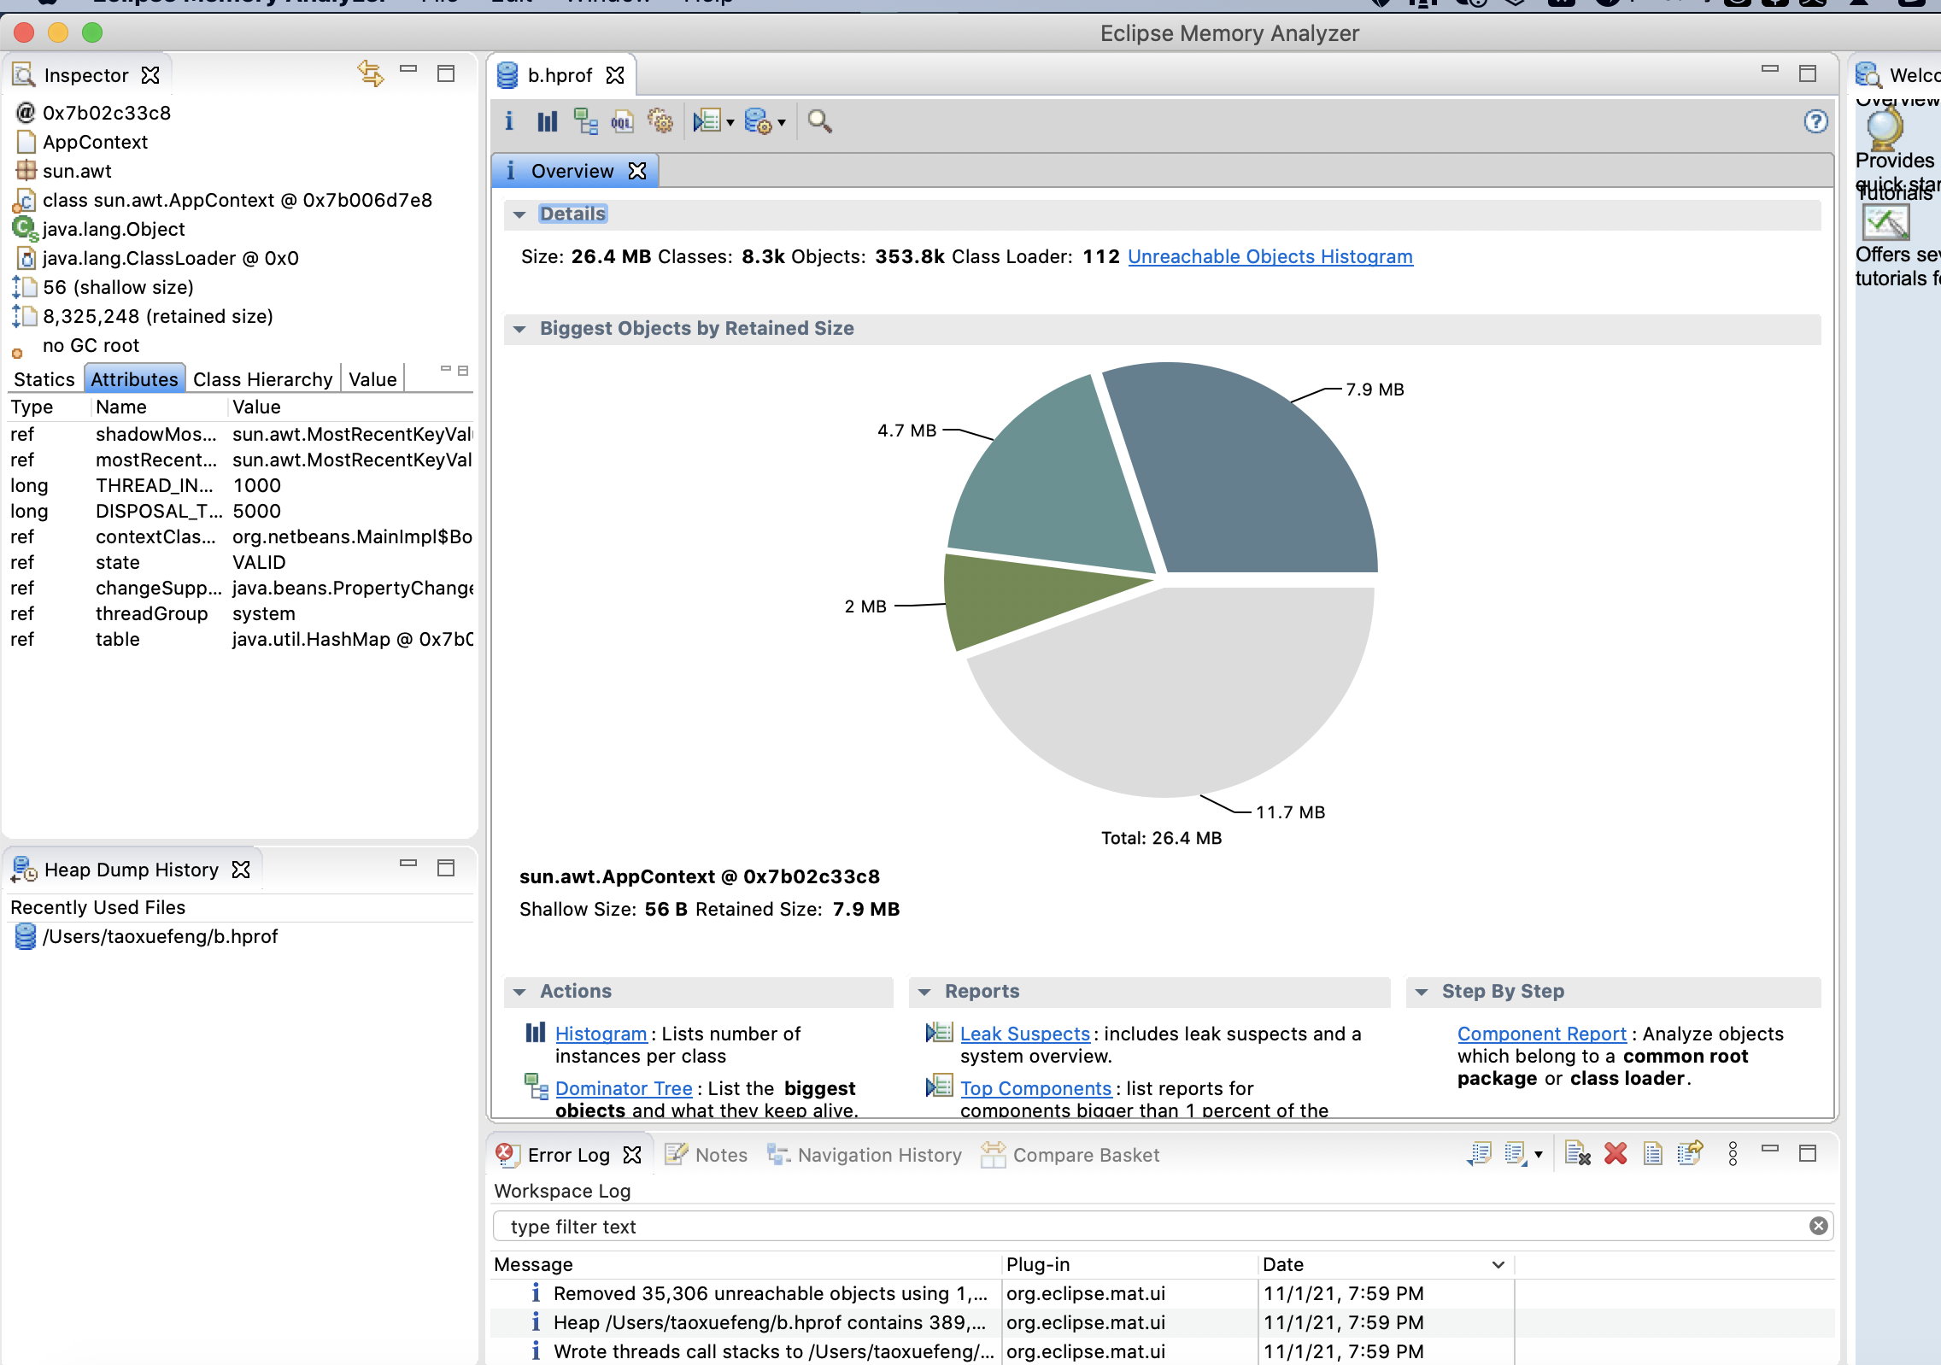1941x1365 pixels.
Task: Open the Run Report dropdown arrow
Action: (730, 123)
